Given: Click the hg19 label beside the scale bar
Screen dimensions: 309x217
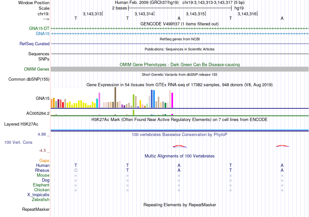Looking at the screenshot, I should (x=239, y=8).
